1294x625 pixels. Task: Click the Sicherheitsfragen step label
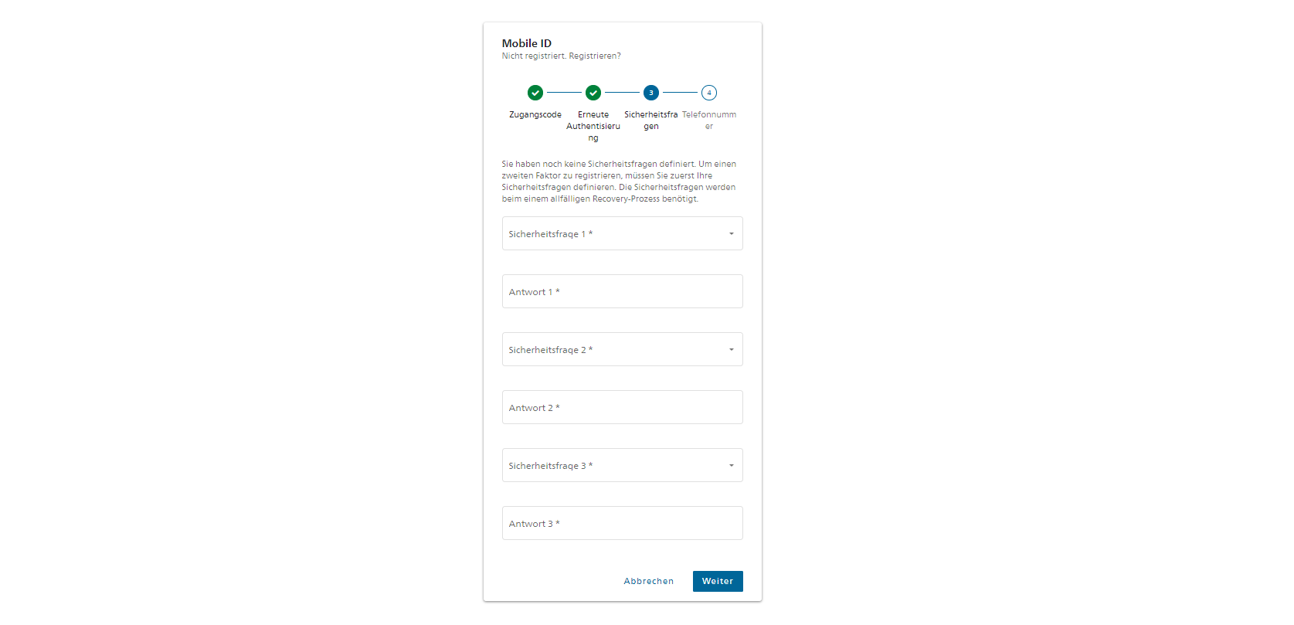(x=651, y=121)
